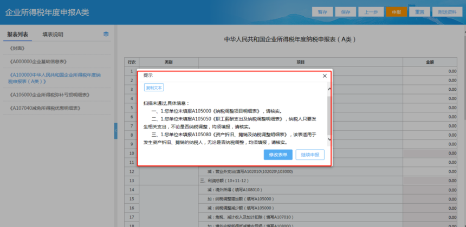466x227 pixels.
Task: Click 复制文本 button in the dialog
Action: click(154, 88)
